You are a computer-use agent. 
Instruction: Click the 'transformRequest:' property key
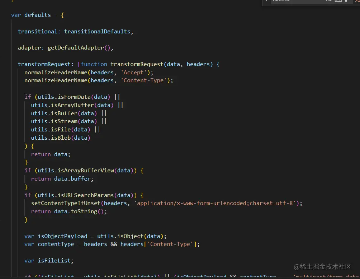tap(46, 64)
